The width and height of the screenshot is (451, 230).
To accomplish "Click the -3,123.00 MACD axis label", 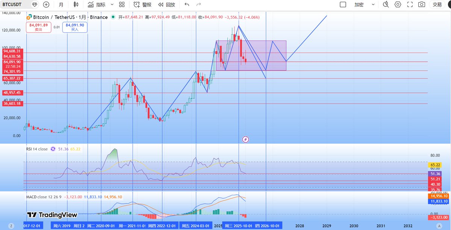I will [x=438, y=217].
